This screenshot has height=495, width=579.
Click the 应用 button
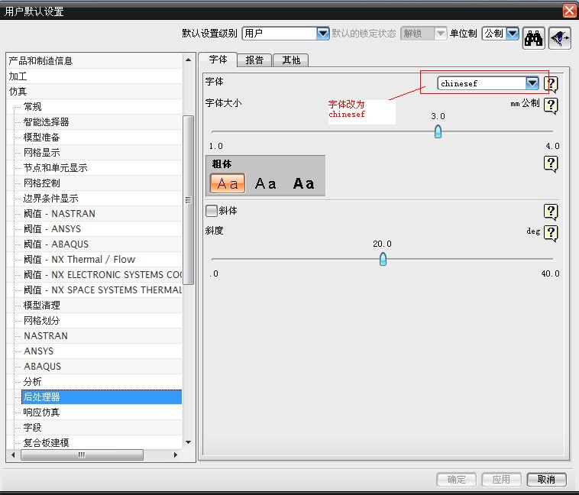[501, 480]
